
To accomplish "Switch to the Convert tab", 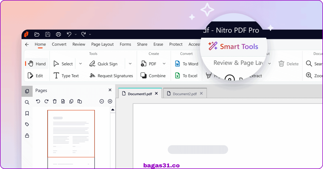I will pos(59,44).
